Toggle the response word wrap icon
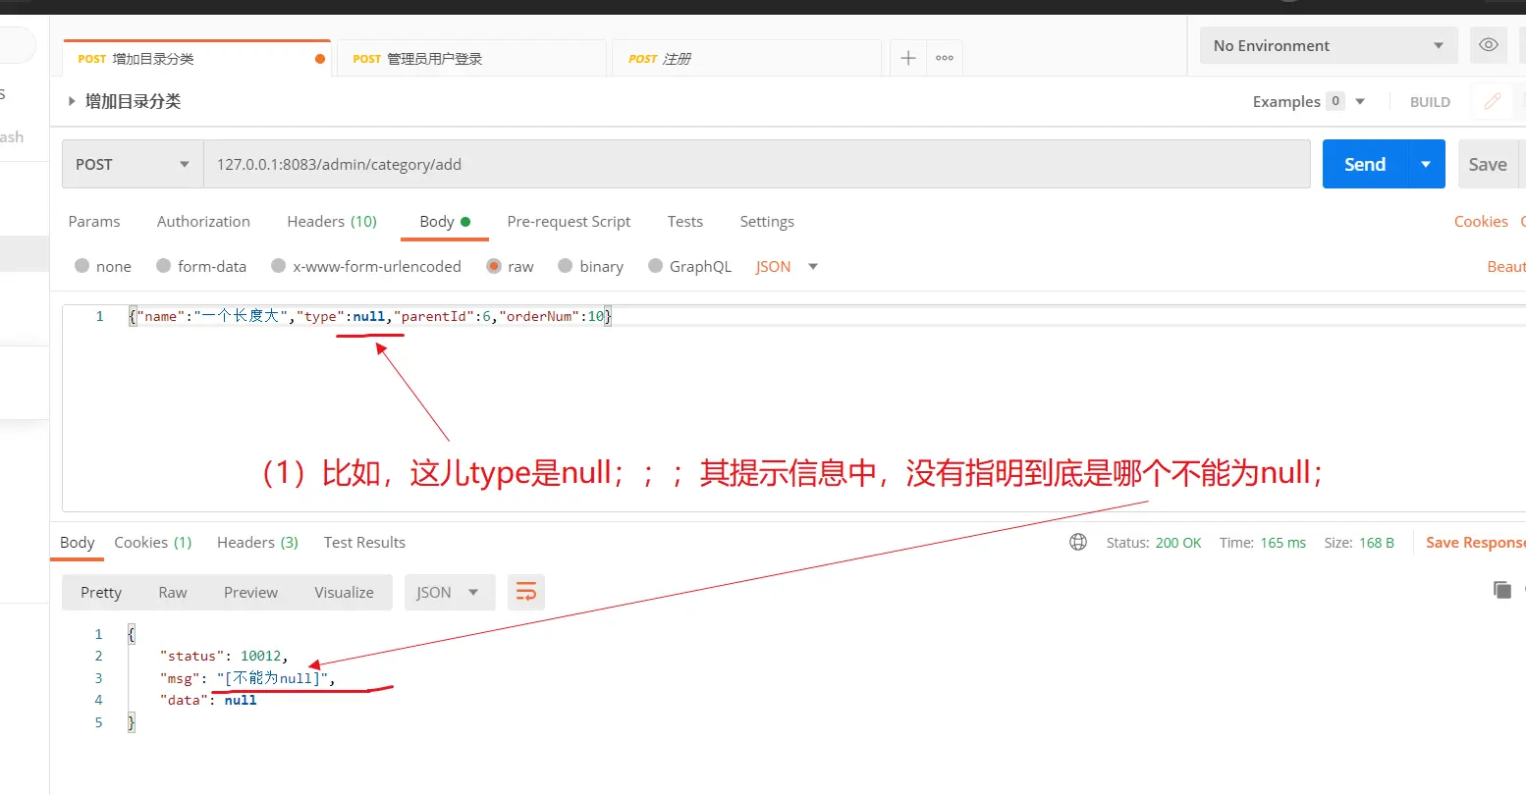 [526, 592]
